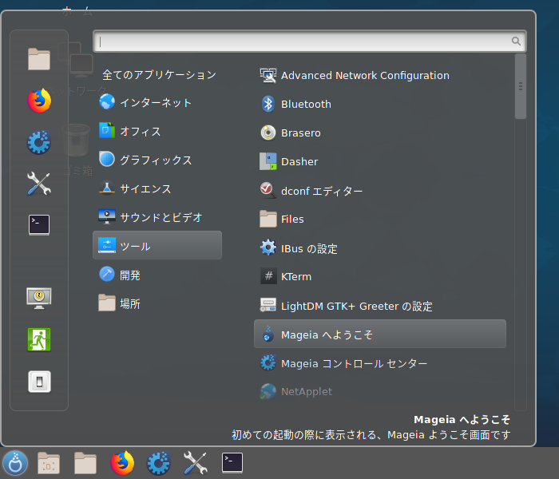Image resolution: width=559 pixels, height=479 pixels.
Task: Click the lock screen monitor icon
Action: point(39,299)
